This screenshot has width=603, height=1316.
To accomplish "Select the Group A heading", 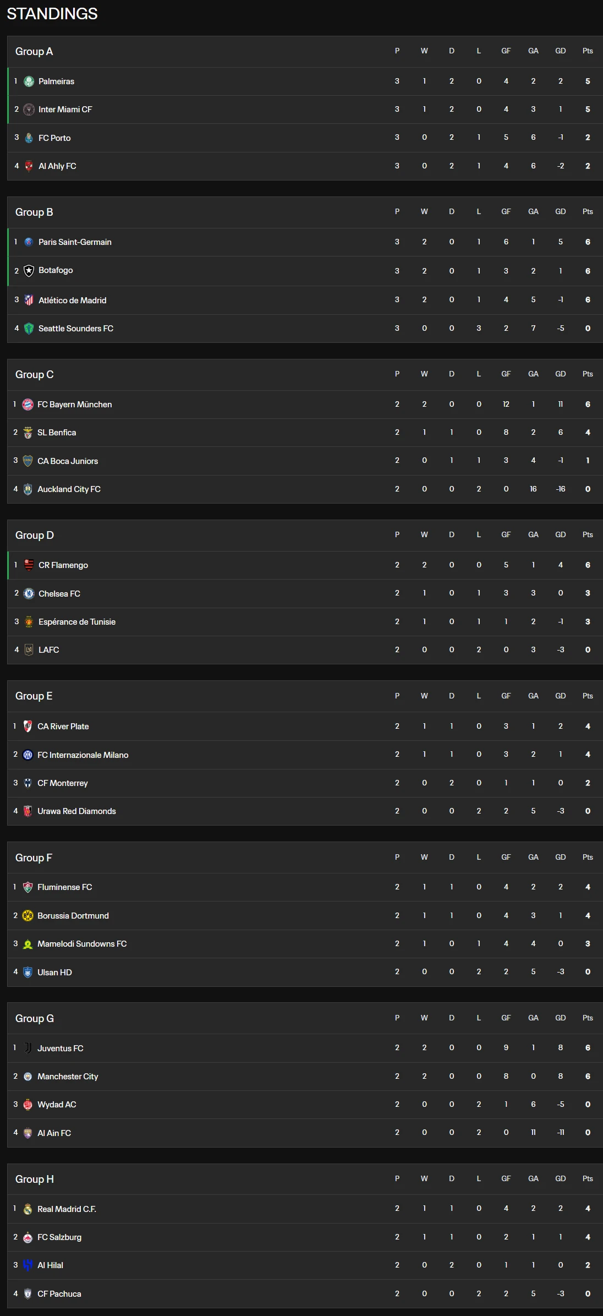I will [34, 52].
